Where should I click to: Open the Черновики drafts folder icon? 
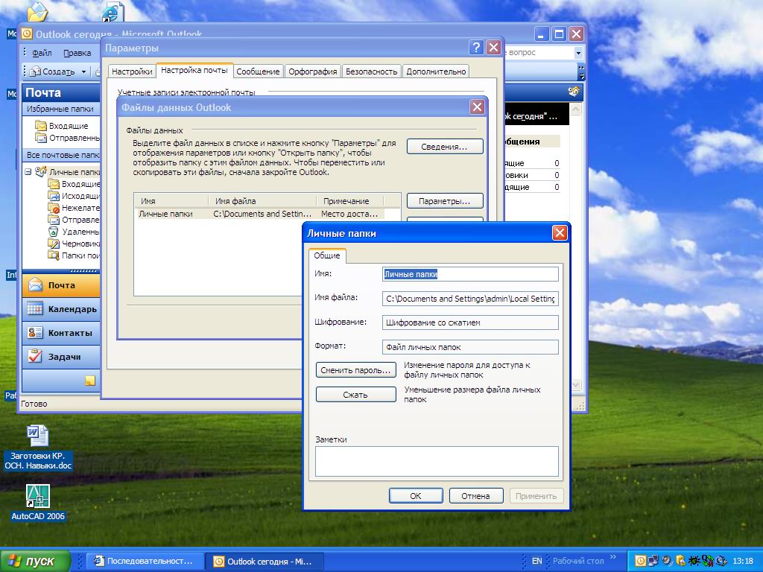tap(54, 244)
